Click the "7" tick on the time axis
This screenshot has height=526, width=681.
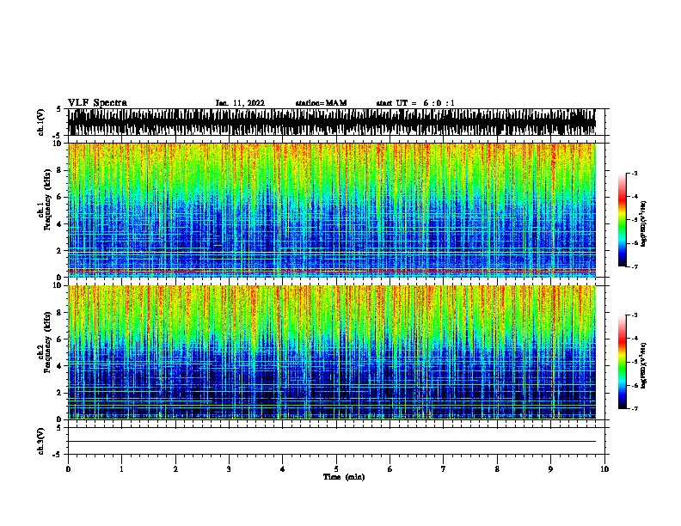click(444, 469)
